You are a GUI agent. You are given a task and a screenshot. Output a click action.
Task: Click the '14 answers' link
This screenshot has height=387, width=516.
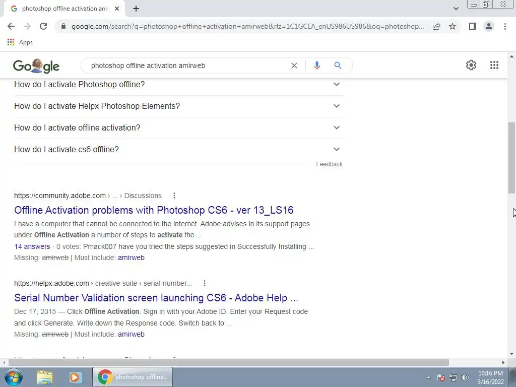(x=32, y=246)
